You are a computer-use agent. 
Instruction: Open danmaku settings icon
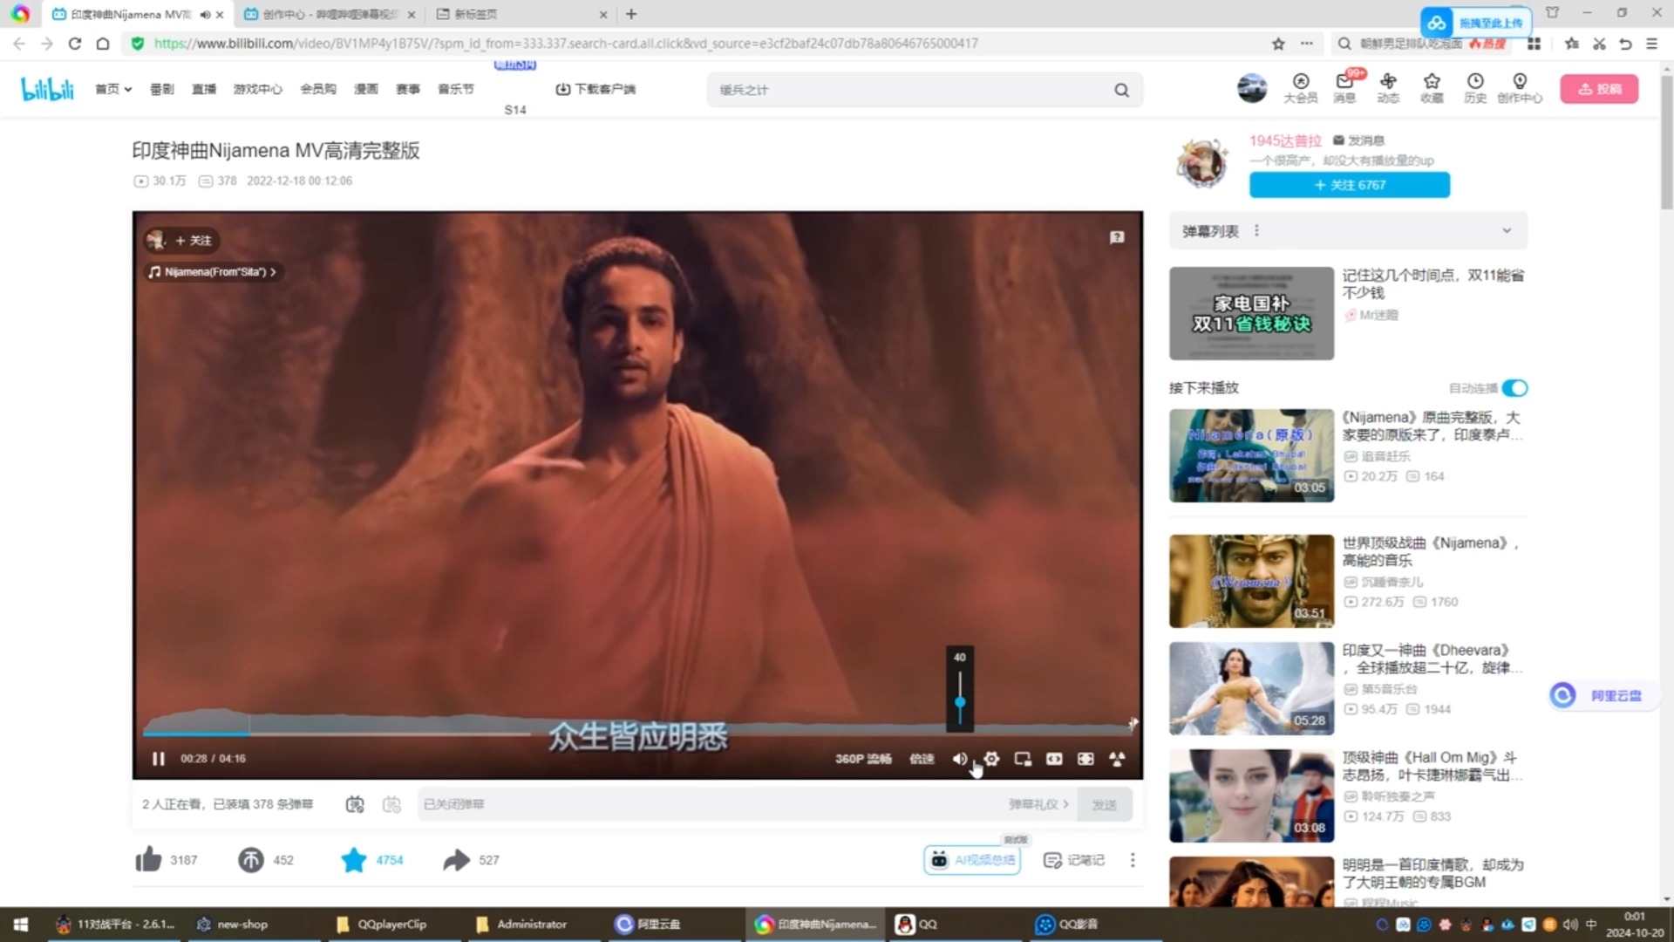(x=392, y=804)
